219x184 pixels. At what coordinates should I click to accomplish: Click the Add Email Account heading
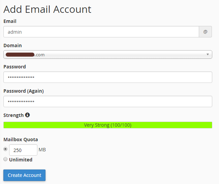click(47, 9)
